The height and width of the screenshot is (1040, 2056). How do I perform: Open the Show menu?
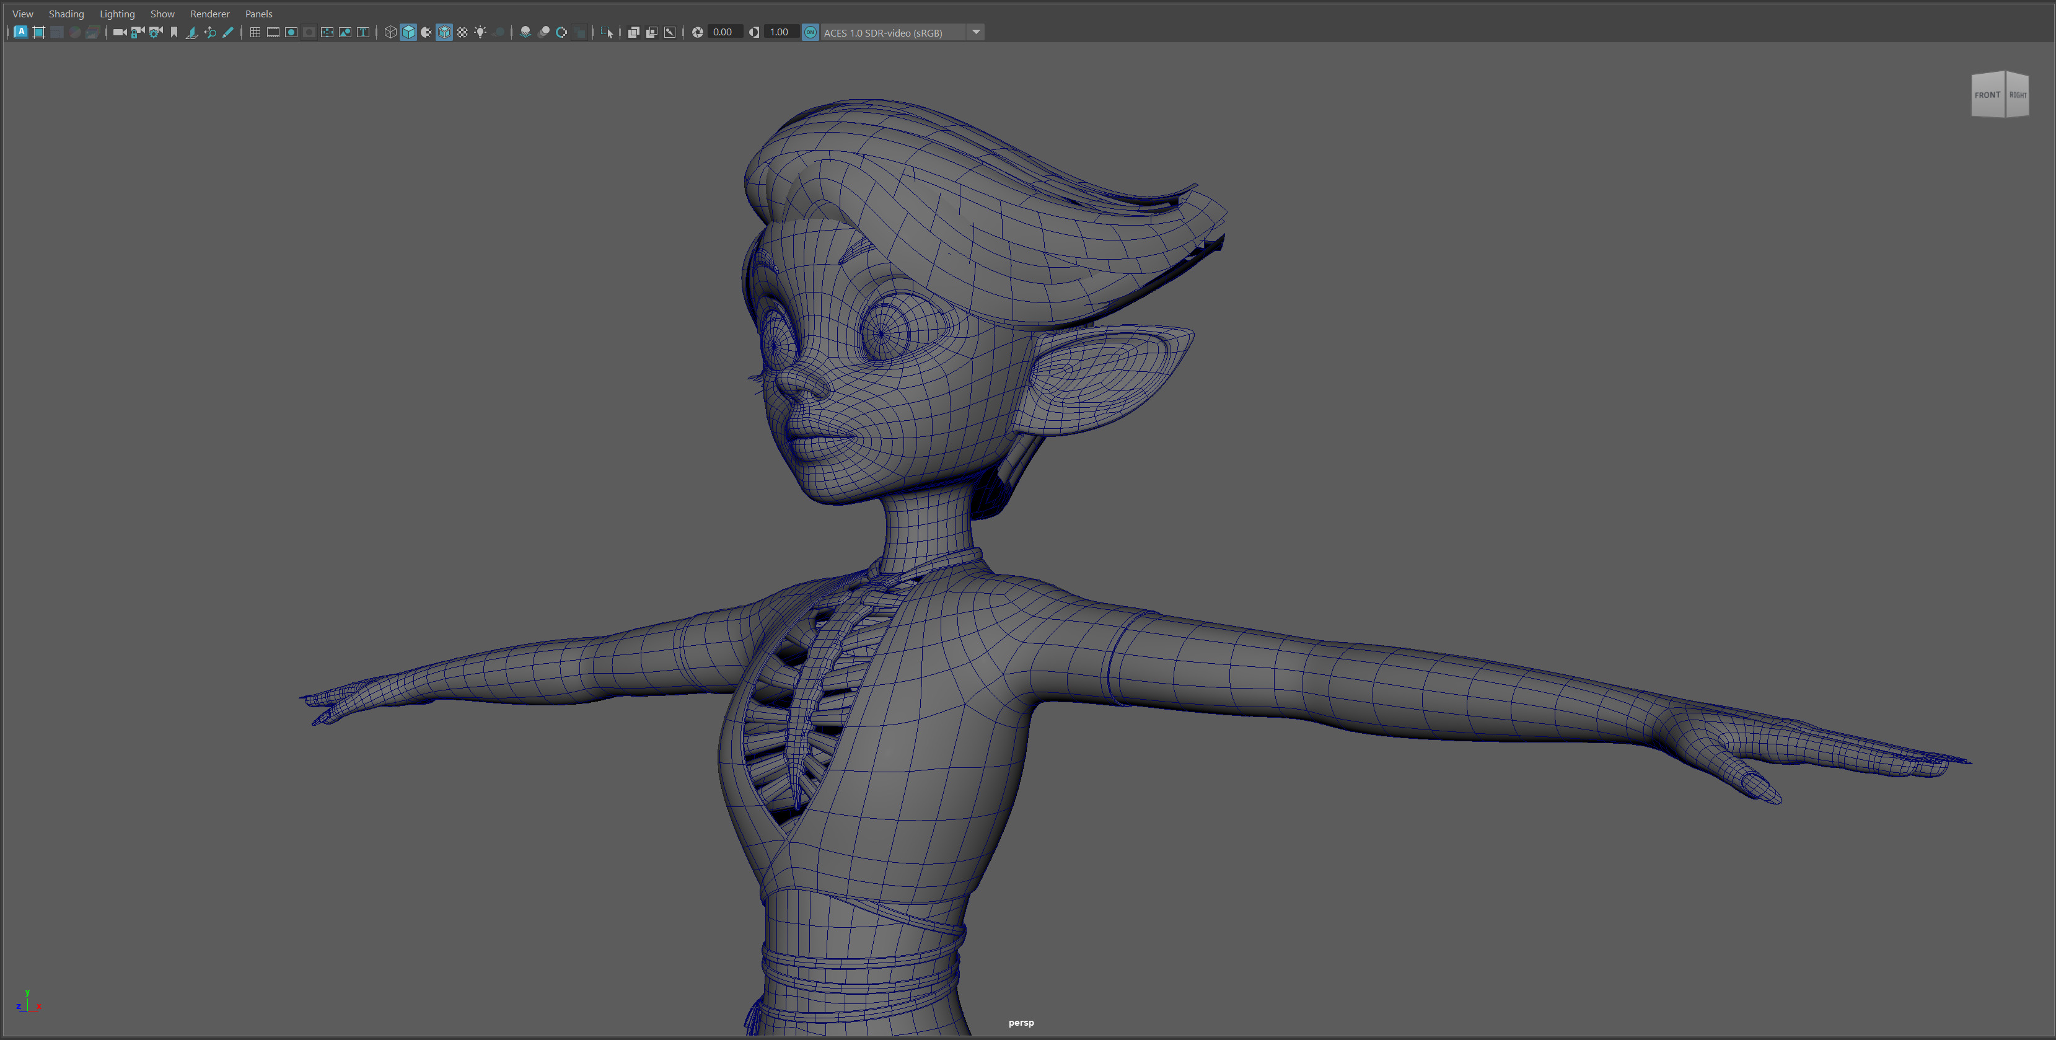[162, 14]
